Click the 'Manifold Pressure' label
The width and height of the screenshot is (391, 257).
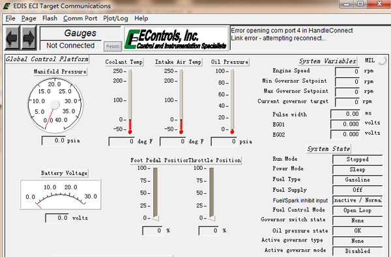60,72
